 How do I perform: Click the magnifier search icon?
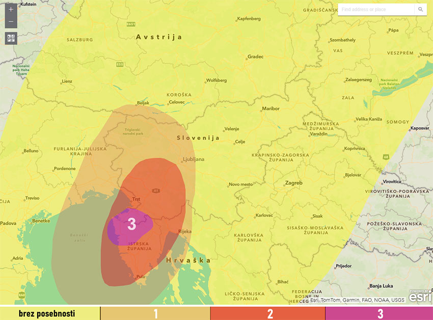tap(420, 10)
